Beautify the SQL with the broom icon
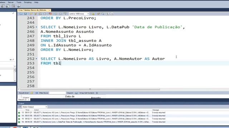The height and width of the screenshot is (128, 229). [98, 14]
